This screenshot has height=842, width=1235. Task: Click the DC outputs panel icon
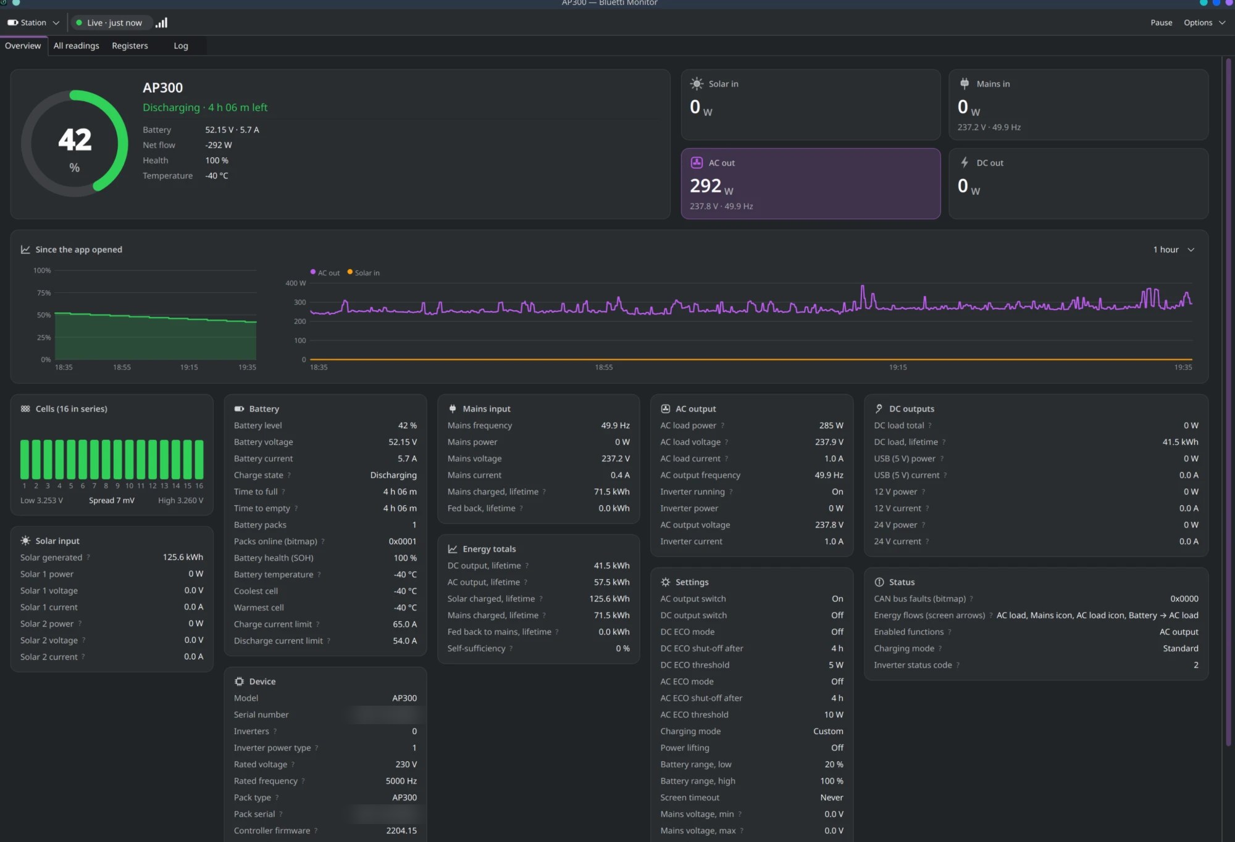(879, 409)
